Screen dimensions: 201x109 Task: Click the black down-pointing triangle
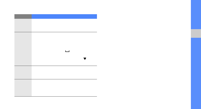tap(85, 59)
